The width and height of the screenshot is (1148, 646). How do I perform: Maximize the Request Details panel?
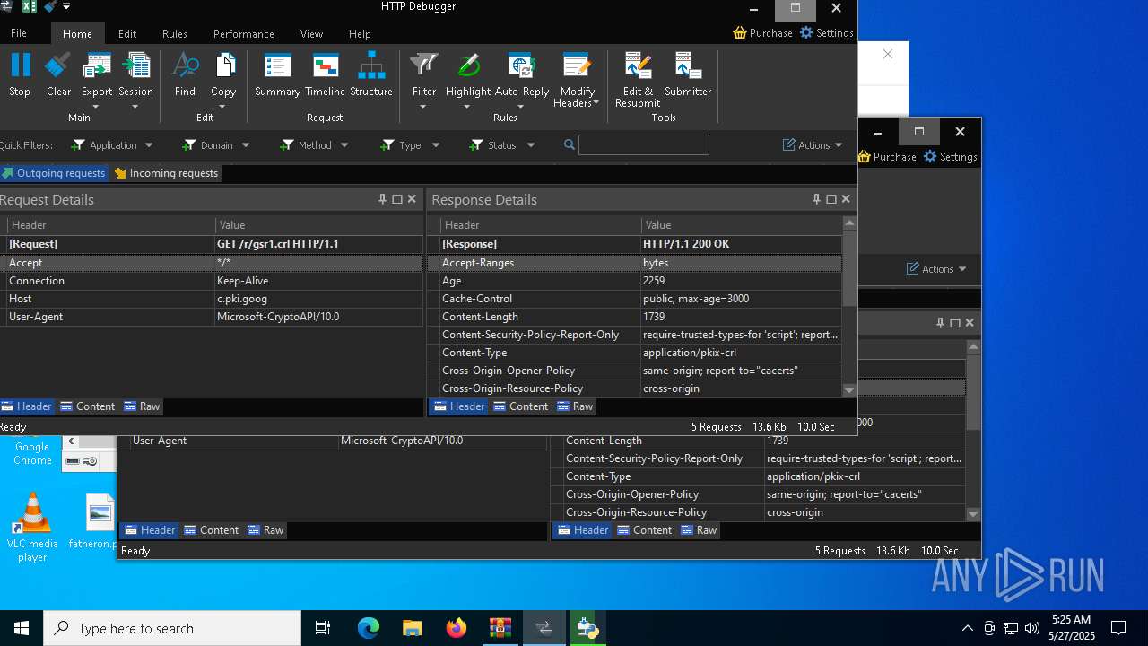click(397, 199)
